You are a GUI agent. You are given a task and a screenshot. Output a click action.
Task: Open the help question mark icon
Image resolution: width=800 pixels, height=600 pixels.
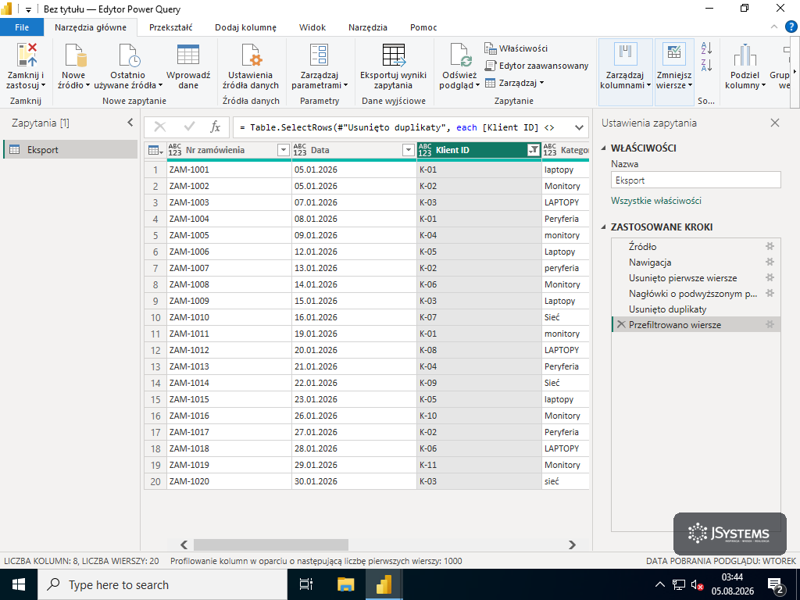791,27
